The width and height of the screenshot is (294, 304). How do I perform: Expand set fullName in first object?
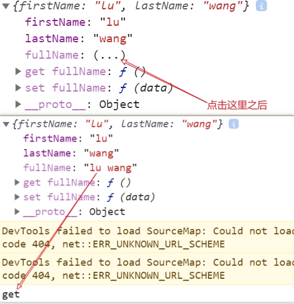18,88
